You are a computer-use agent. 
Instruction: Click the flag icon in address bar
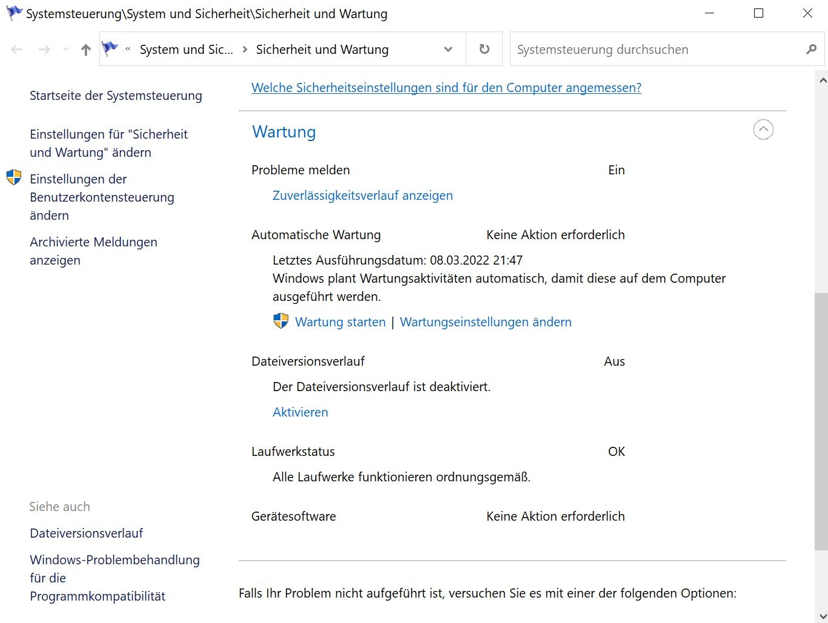coord(110,49)
